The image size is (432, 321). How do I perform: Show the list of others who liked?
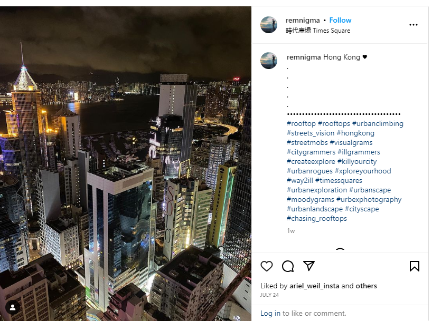coord(366,286)
